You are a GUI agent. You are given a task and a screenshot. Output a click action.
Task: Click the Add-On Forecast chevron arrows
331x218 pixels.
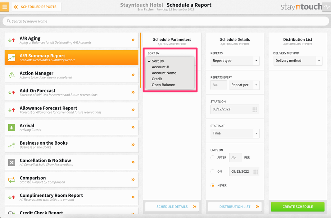[133, 92]
